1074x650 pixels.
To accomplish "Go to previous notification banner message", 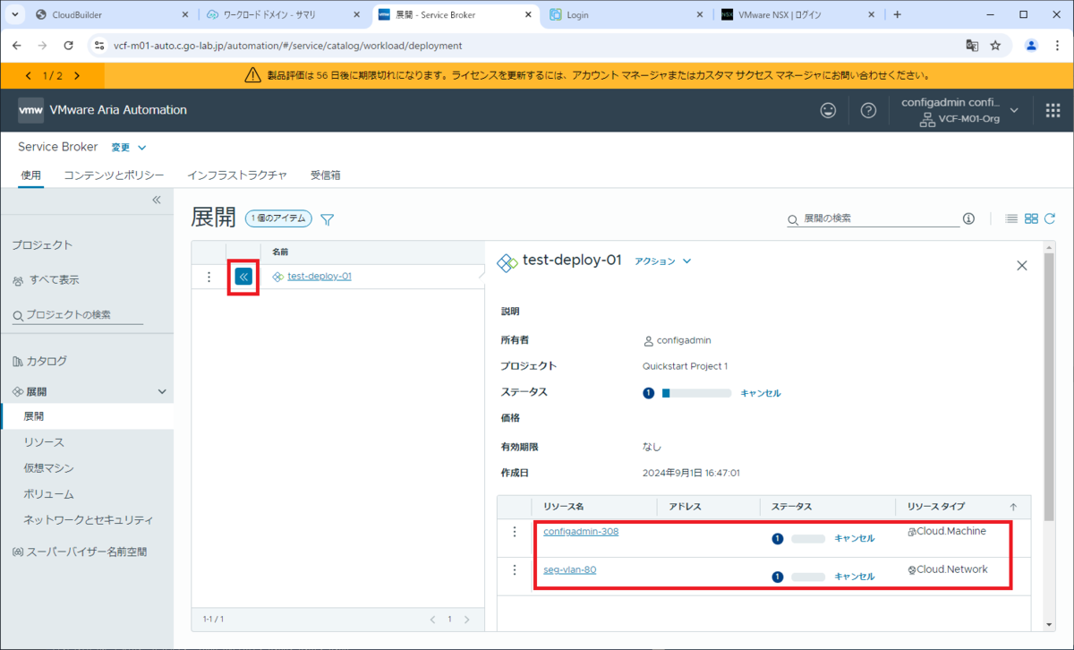I will pos(28,76).
